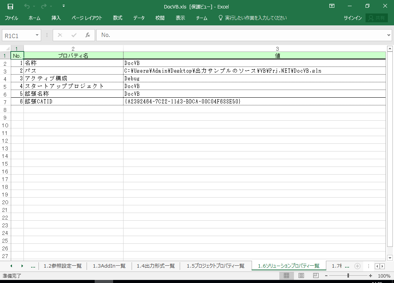Open Quick Access Toolbar customize dropdown
Viewport: 394px width, 283px height.
tap(63, 6)
